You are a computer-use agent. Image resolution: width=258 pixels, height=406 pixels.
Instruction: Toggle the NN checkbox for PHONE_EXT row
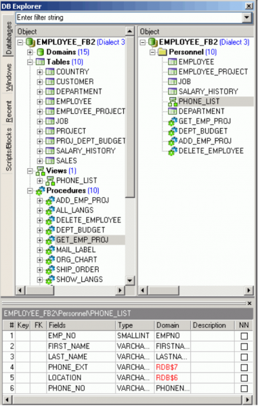(244, 367)
